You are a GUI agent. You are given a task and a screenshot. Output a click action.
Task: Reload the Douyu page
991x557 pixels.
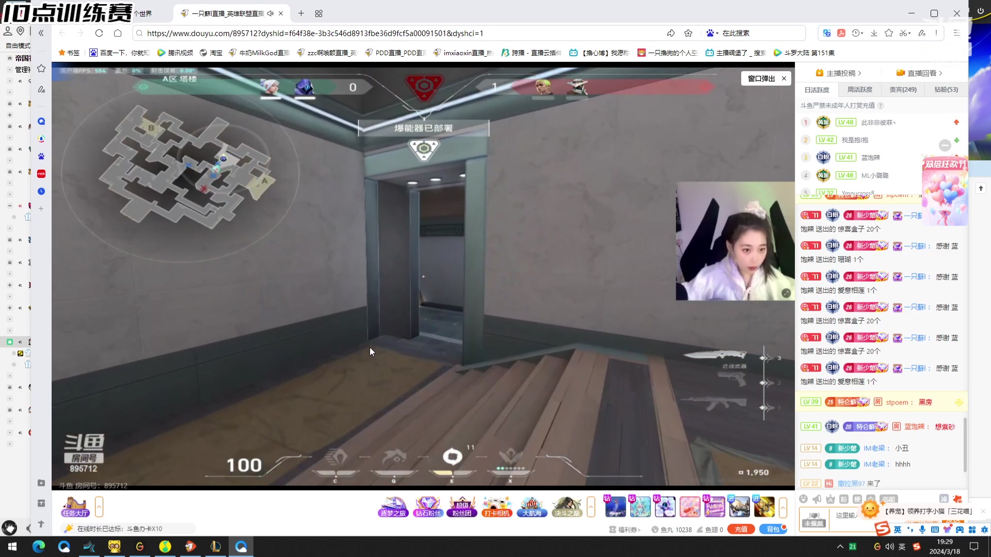(x=99, y=33)
